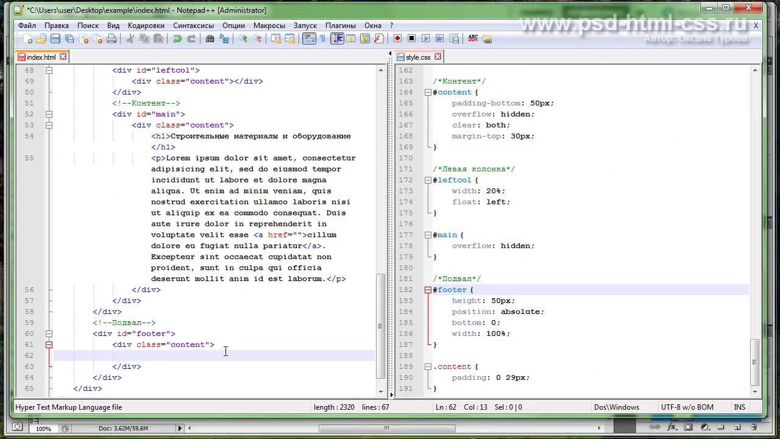The image size is (780, 439).
Task: Click the Zoom In toolbar icon
Action: tap(243, 38)
